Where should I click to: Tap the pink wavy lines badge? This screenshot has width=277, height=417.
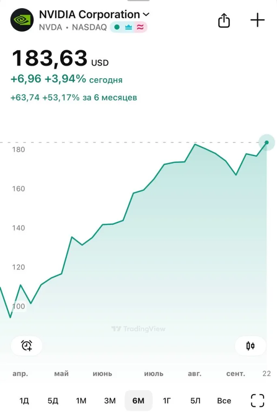tap(140, 27)
